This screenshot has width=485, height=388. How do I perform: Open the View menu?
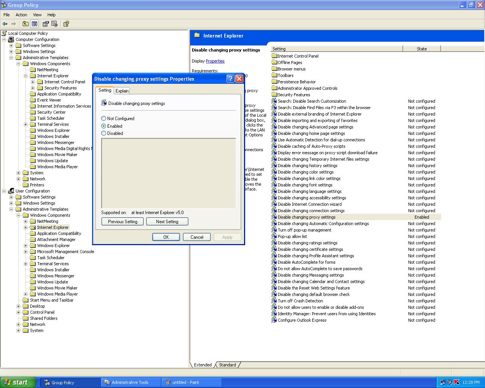37,15
